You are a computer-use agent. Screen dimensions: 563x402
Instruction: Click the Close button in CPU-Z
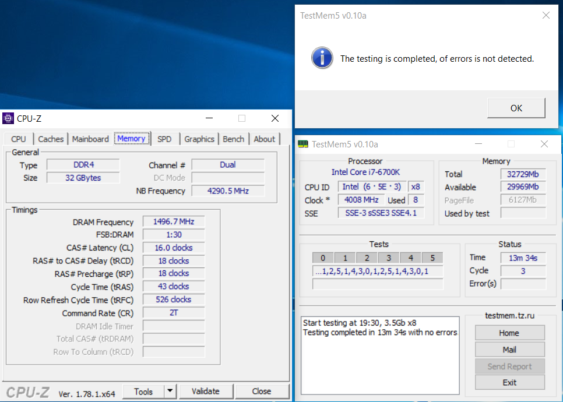[x=262, y=392]
